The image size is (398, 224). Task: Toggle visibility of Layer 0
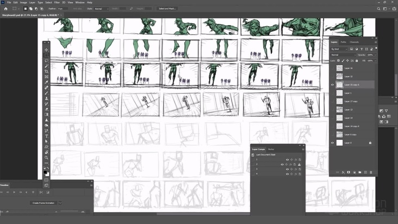pos(332,142)
